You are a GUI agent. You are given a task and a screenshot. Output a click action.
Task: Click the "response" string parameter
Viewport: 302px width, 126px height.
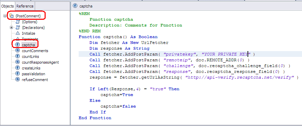coord(177,72)
